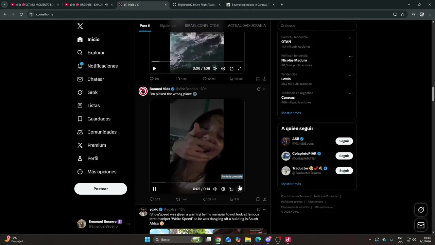Open Guardados bookmarks
This screenshot has width=435, height=245.
94,119
